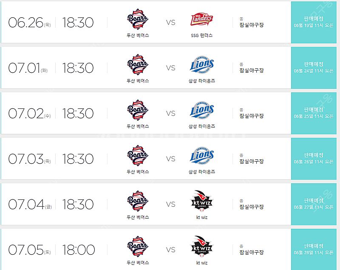Click Doosan Bears logo in 06.26 game

[137, 19]
